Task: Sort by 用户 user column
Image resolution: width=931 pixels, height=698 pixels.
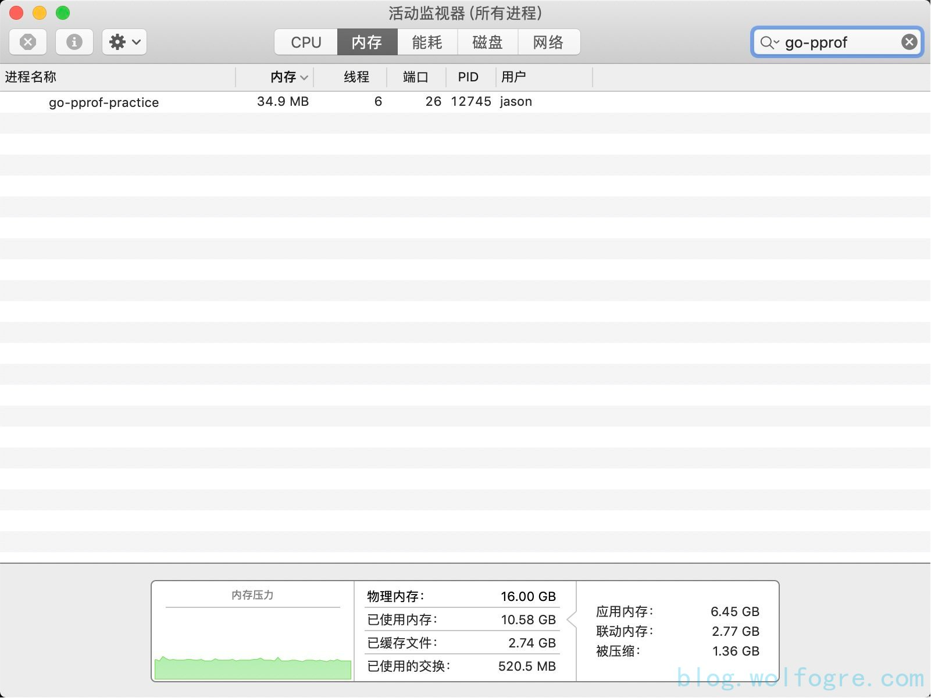Action: pos(513,77)
